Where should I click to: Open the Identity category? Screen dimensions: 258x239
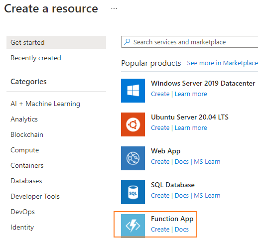coord(22,227)
